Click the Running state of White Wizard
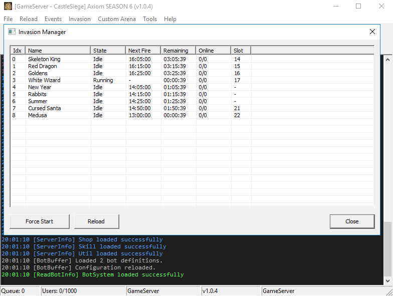The image size is (393, 296). click(x=103, y=80)
